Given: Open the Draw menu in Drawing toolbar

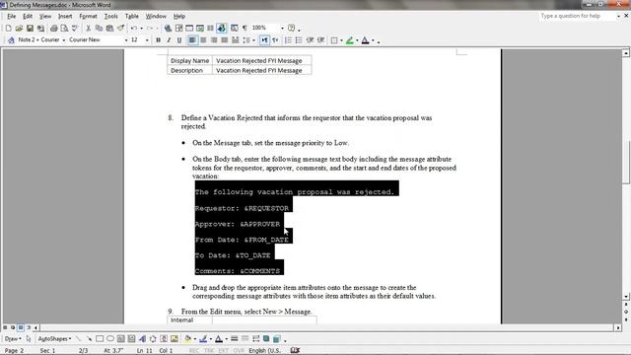Looking at the screenshot, I should tap(13, 339).
